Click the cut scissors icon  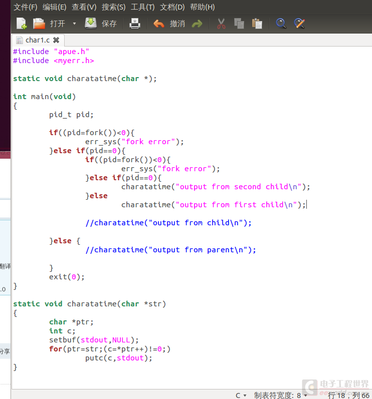pyautogui.click(x=221, y=24)
